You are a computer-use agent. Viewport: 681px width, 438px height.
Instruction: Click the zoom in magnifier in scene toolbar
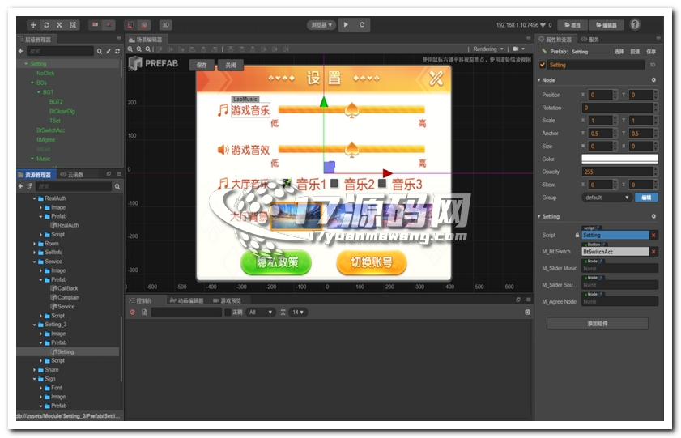[x=130, y=49]
